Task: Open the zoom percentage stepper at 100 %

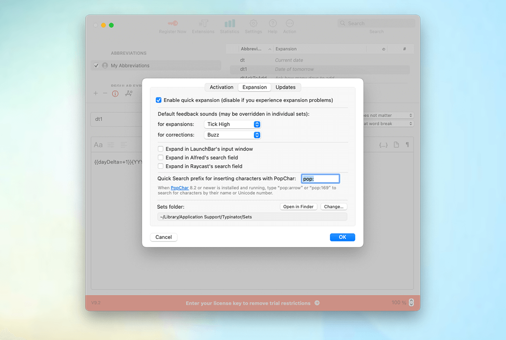Action: pos(411,303)
